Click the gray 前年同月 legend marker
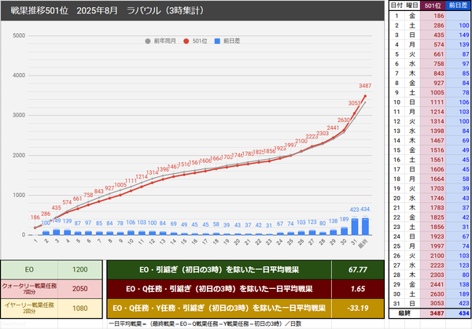Image resolution: width=472 pixels, height=329 pixels. click(148, 41)
